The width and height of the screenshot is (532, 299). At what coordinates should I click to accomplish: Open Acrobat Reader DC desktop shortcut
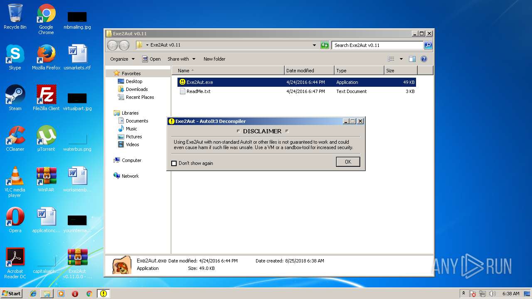tap(15, 263)
